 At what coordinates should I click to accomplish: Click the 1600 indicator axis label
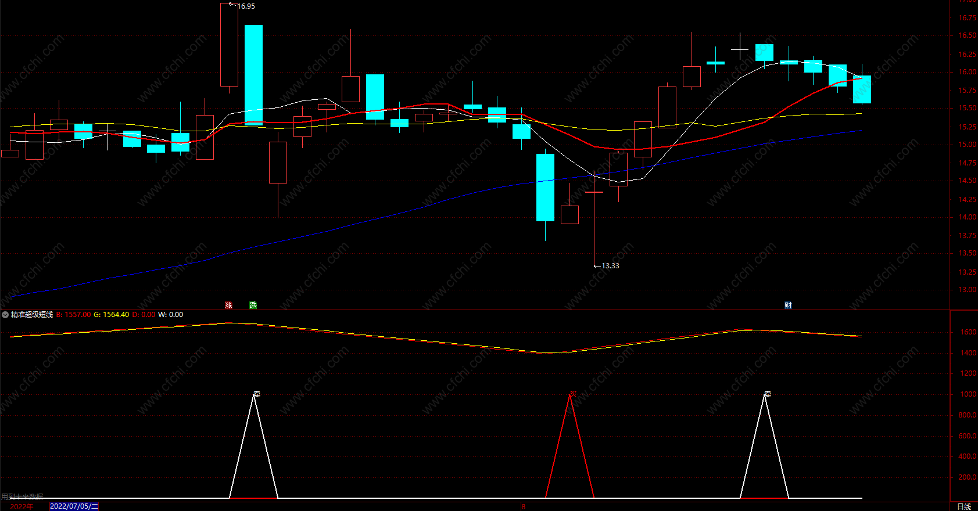968,333
